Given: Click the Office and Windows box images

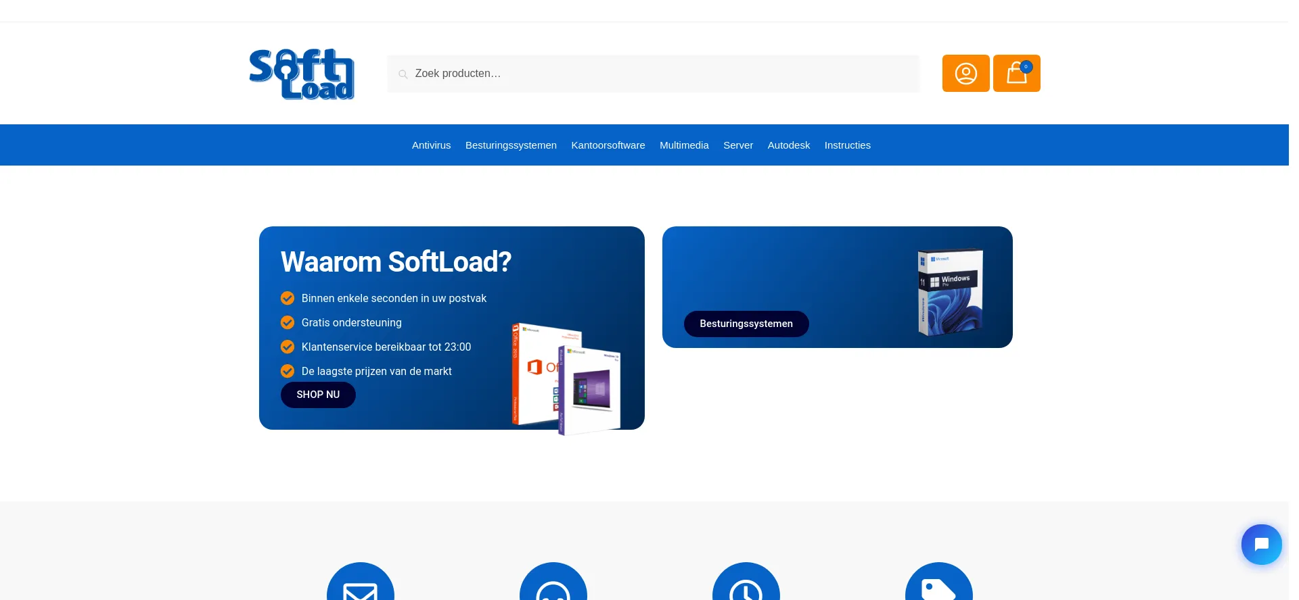Looking at the screenshot, I should pyautogui.click(x=566, y=379).
